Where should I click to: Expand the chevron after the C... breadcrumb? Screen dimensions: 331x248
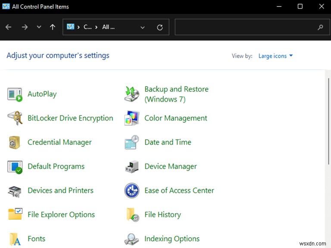click(96, 27)
